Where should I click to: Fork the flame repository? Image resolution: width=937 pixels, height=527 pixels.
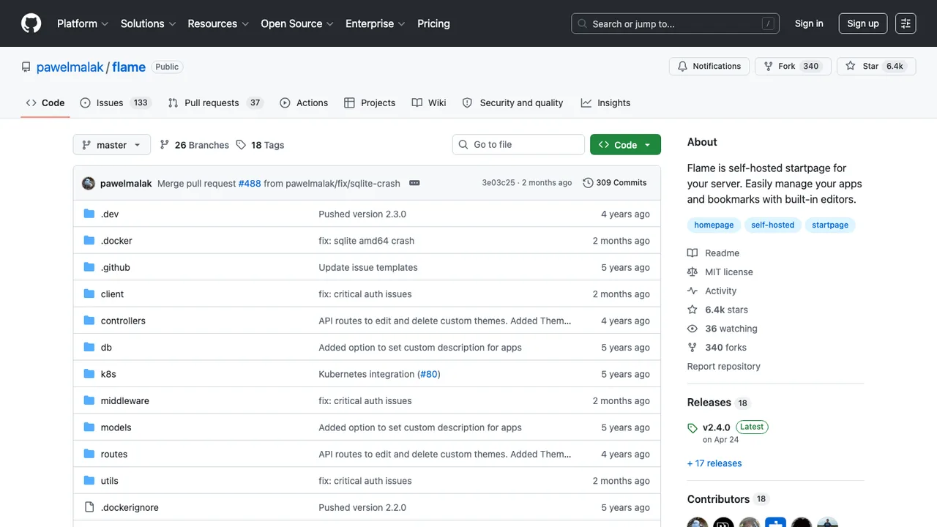[x=793, y=66]
